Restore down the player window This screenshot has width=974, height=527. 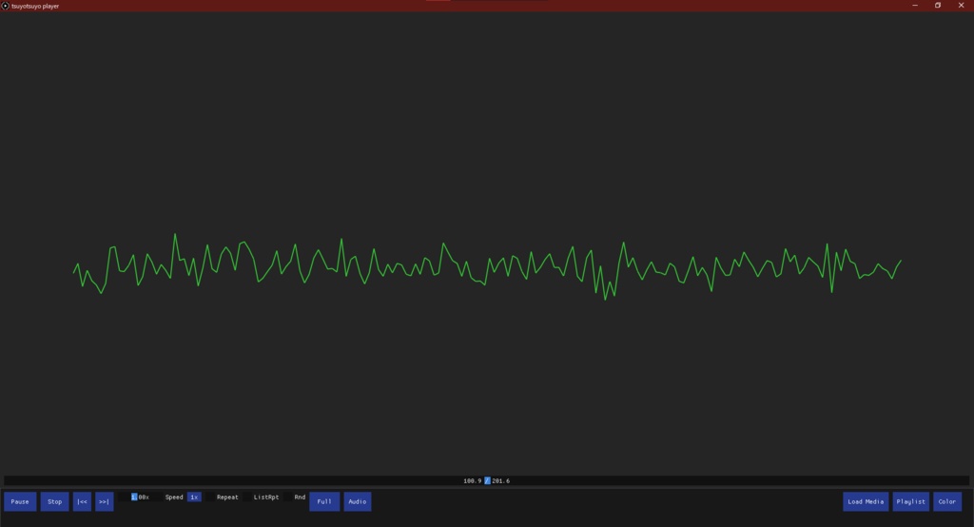(938, 6)
